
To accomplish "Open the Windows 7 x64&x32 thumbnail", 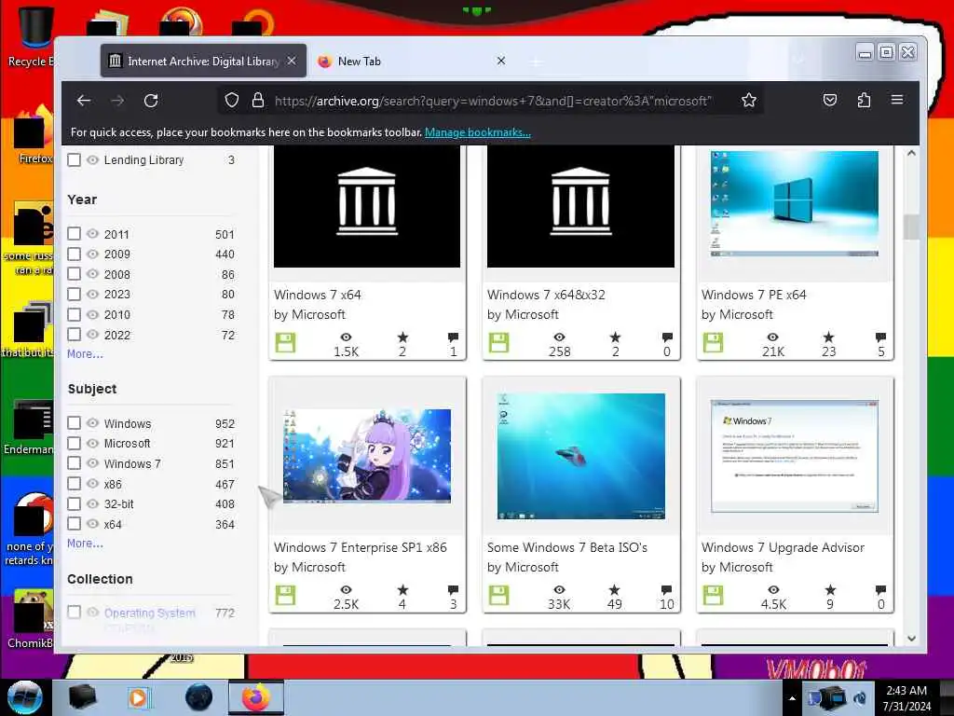I will tap(580, 206).
